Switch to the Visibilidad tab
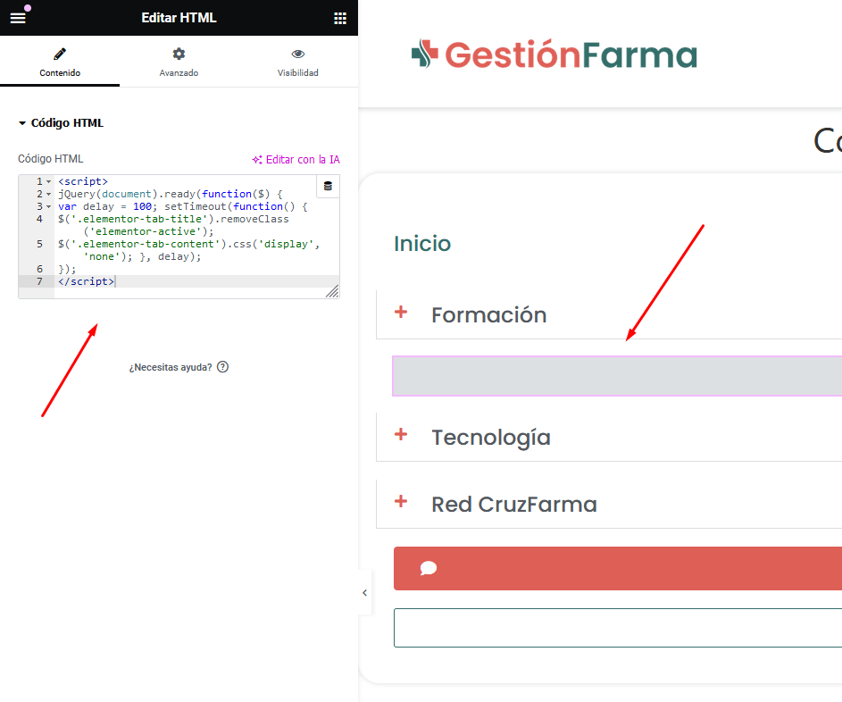Screen dimensions: 842x702 (298, 62)
